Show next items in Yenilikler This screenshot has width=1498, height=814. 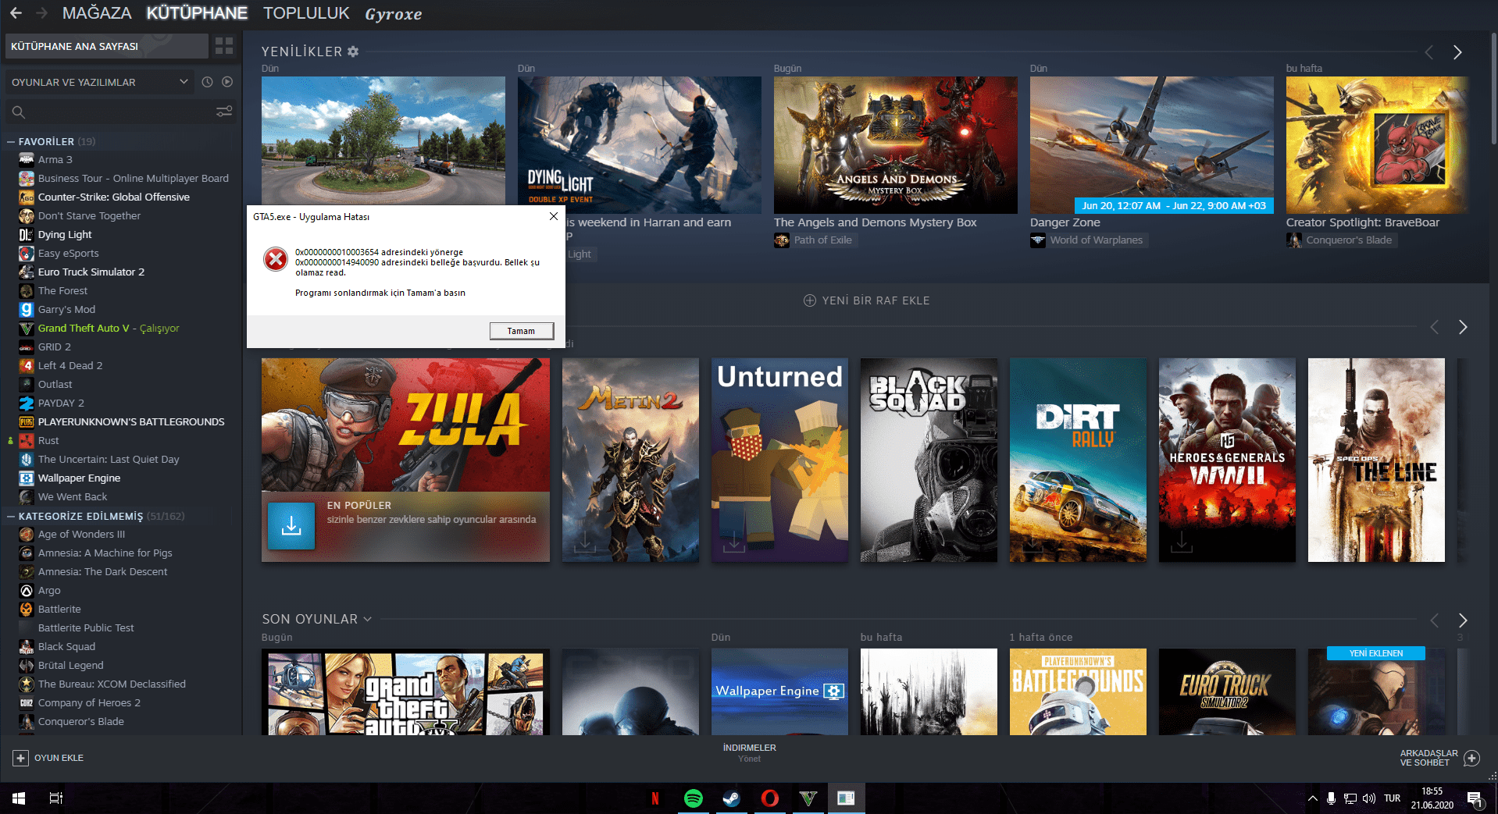pos(1457,52)
